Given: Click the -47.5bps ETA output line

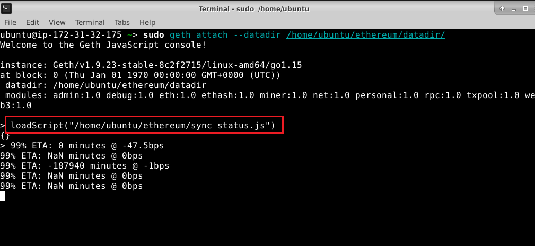Looking at the screenshot, I should point(82,146).
